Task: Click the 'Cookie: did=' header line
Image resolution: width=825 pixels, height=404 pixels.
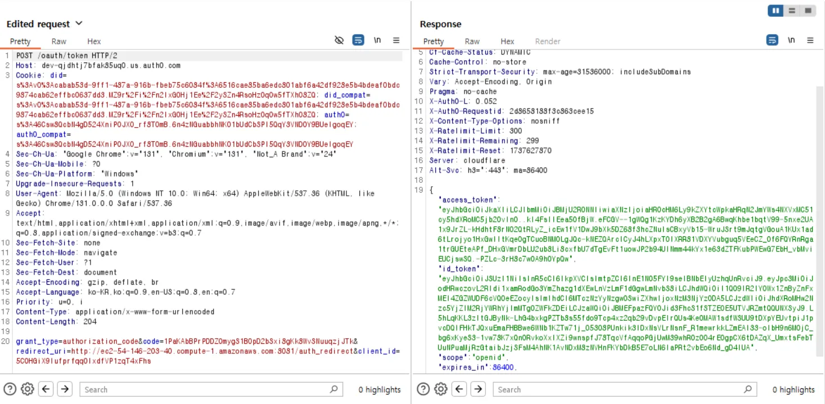Action: (41, 75)
